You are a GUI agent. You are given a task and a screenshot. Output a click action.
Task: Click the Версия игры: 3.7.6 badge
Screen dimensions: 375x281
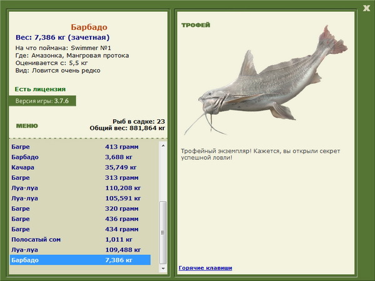coord(42,101)
